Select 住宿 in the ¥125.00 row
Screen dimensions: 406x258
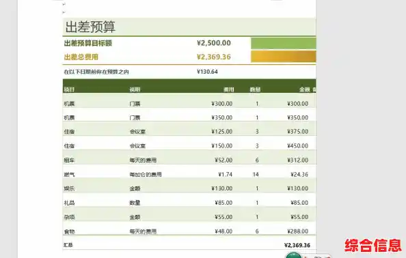pyautogui.click(x=69, y=132)
